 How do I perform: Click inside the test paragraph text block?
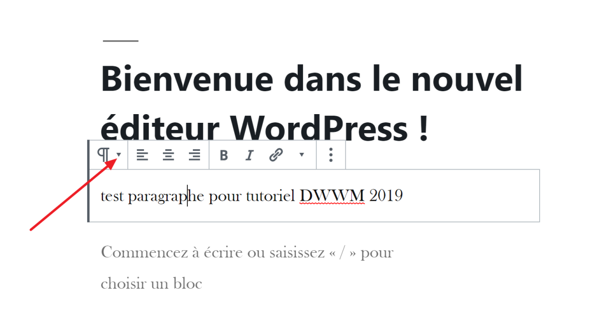point(314,196)
